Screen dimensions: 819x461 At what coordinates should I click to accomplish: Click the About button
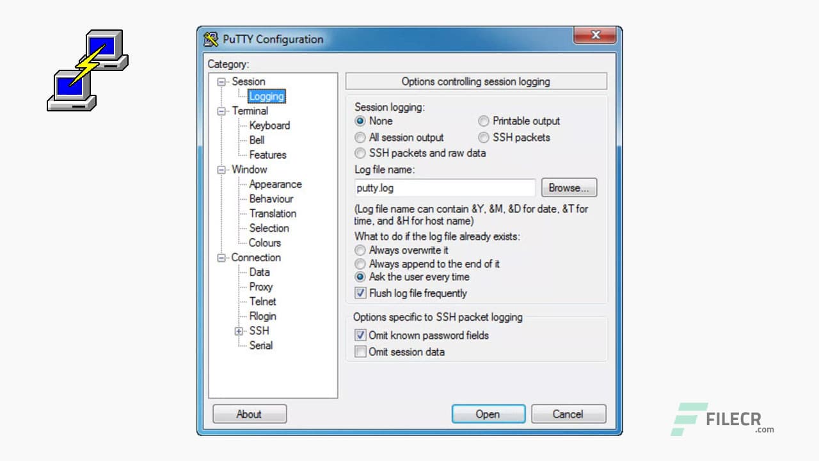(x=250, y=414)
